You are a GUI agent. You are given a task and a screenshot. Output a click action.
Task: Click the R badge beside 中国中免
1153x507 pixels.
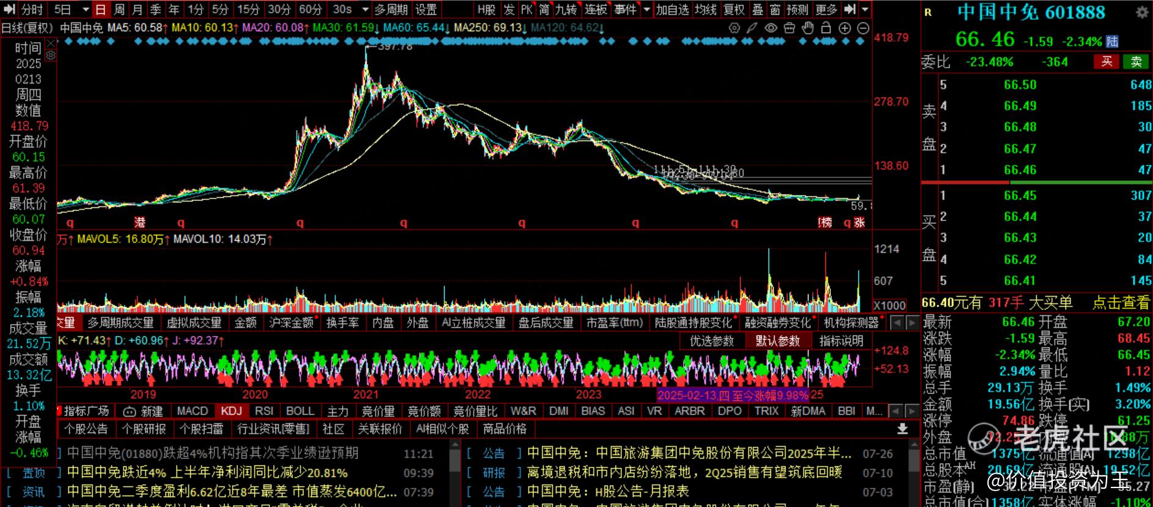(x=928, y=12)
